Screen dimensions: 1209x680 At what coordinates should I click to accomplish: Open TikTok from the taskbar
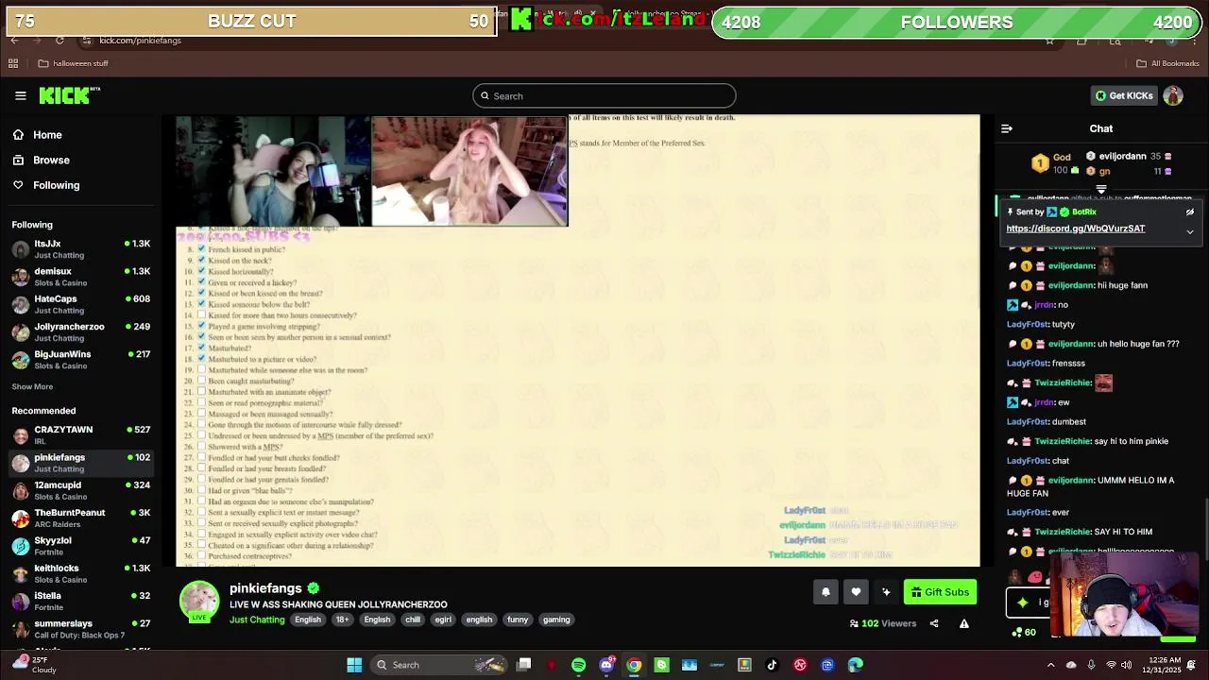click(772, 665)
